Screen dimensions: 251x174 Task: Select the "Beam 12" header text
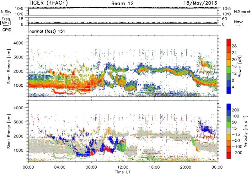point(122,3)
